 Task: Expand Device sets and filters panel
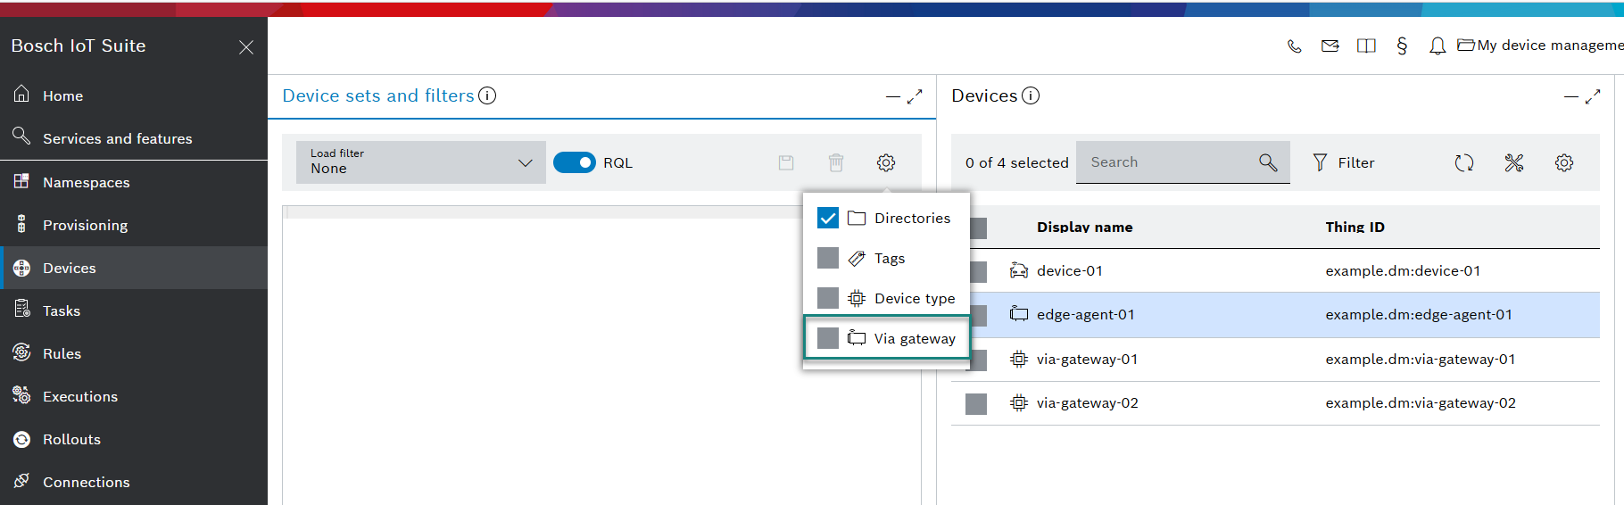click(x=915, y=96)
